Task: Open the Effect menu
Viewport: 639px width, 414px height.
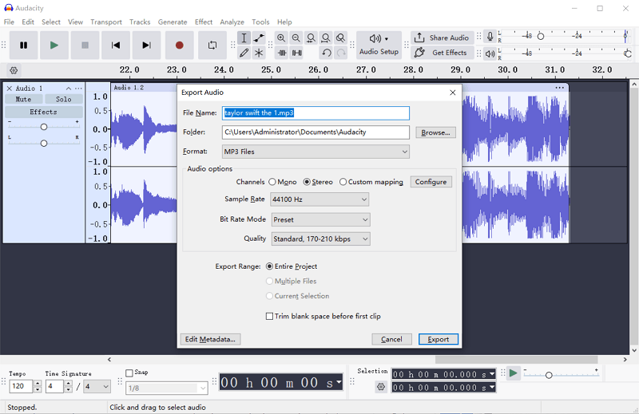Action: point(204,22)
